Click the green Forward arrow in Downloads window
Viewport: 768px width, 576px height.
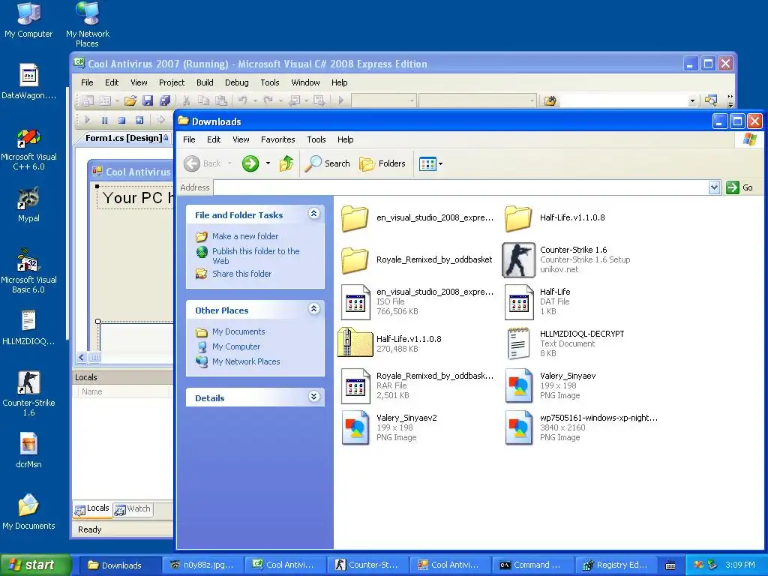(250, 163)
